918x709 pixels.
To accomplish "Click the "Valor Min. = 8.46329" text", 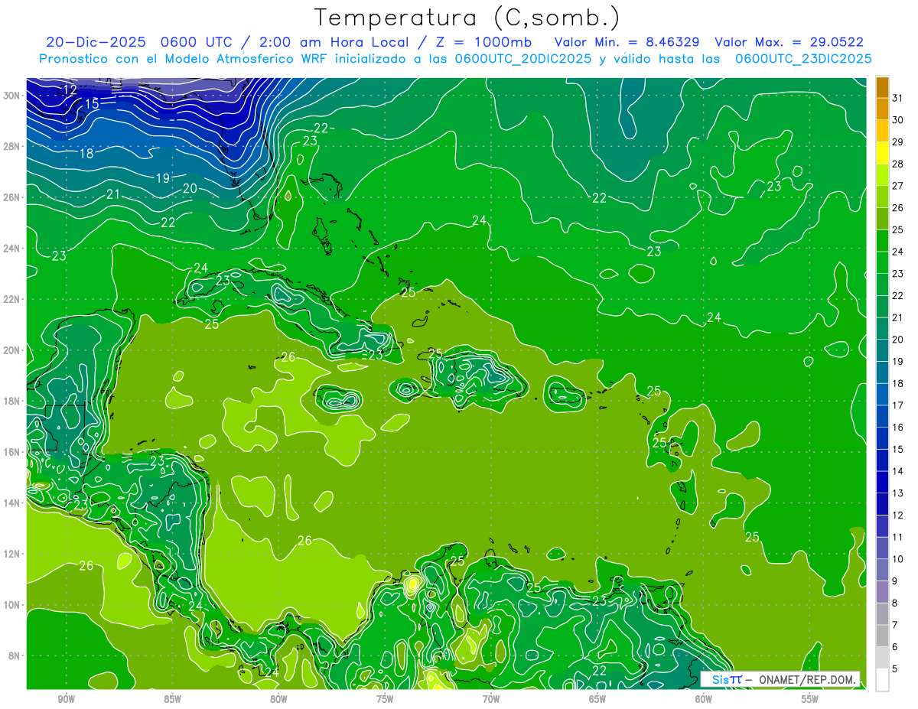I will point(627,42).
